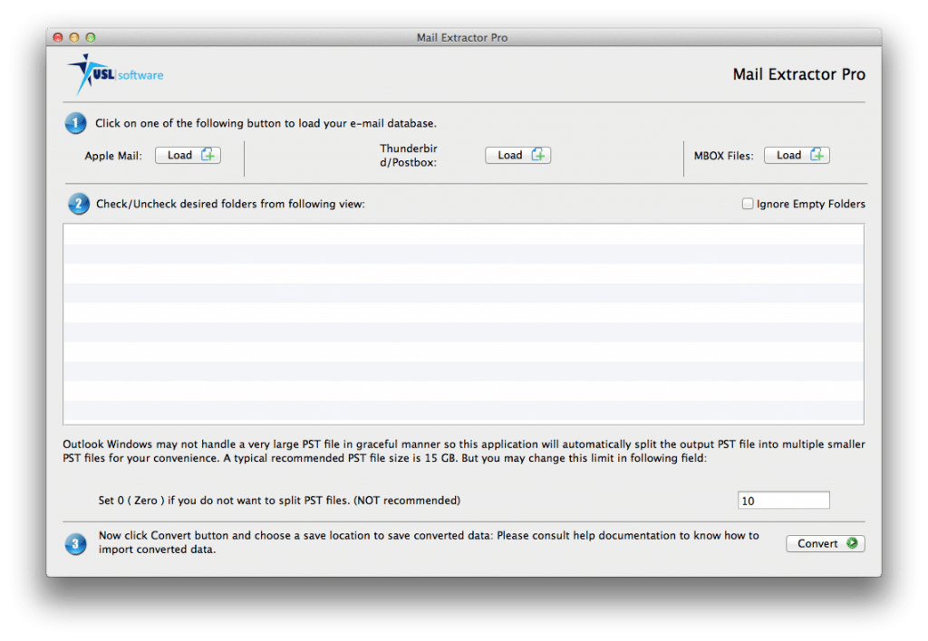Load the Apple Mail database
Screen dimensions: 928x641
[x=188, y=154]
